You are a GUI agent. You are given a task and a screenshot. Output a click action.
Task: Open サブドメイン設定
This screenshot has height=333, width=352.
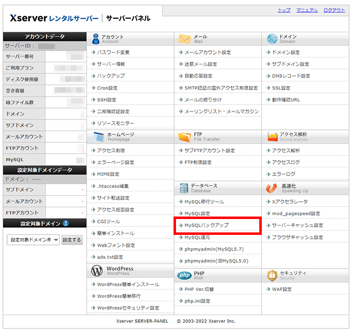coord(291,64)
